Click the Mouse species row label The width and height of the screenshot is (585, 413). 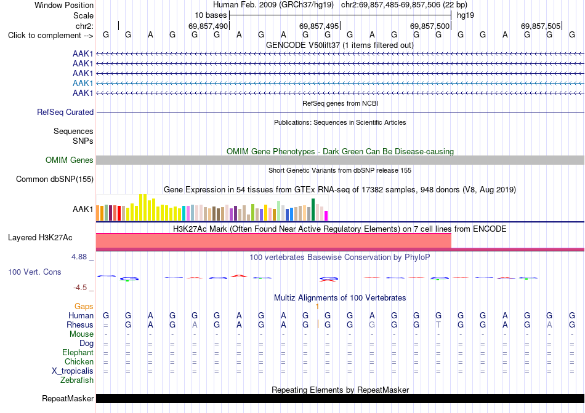click(x=81, y=334)
